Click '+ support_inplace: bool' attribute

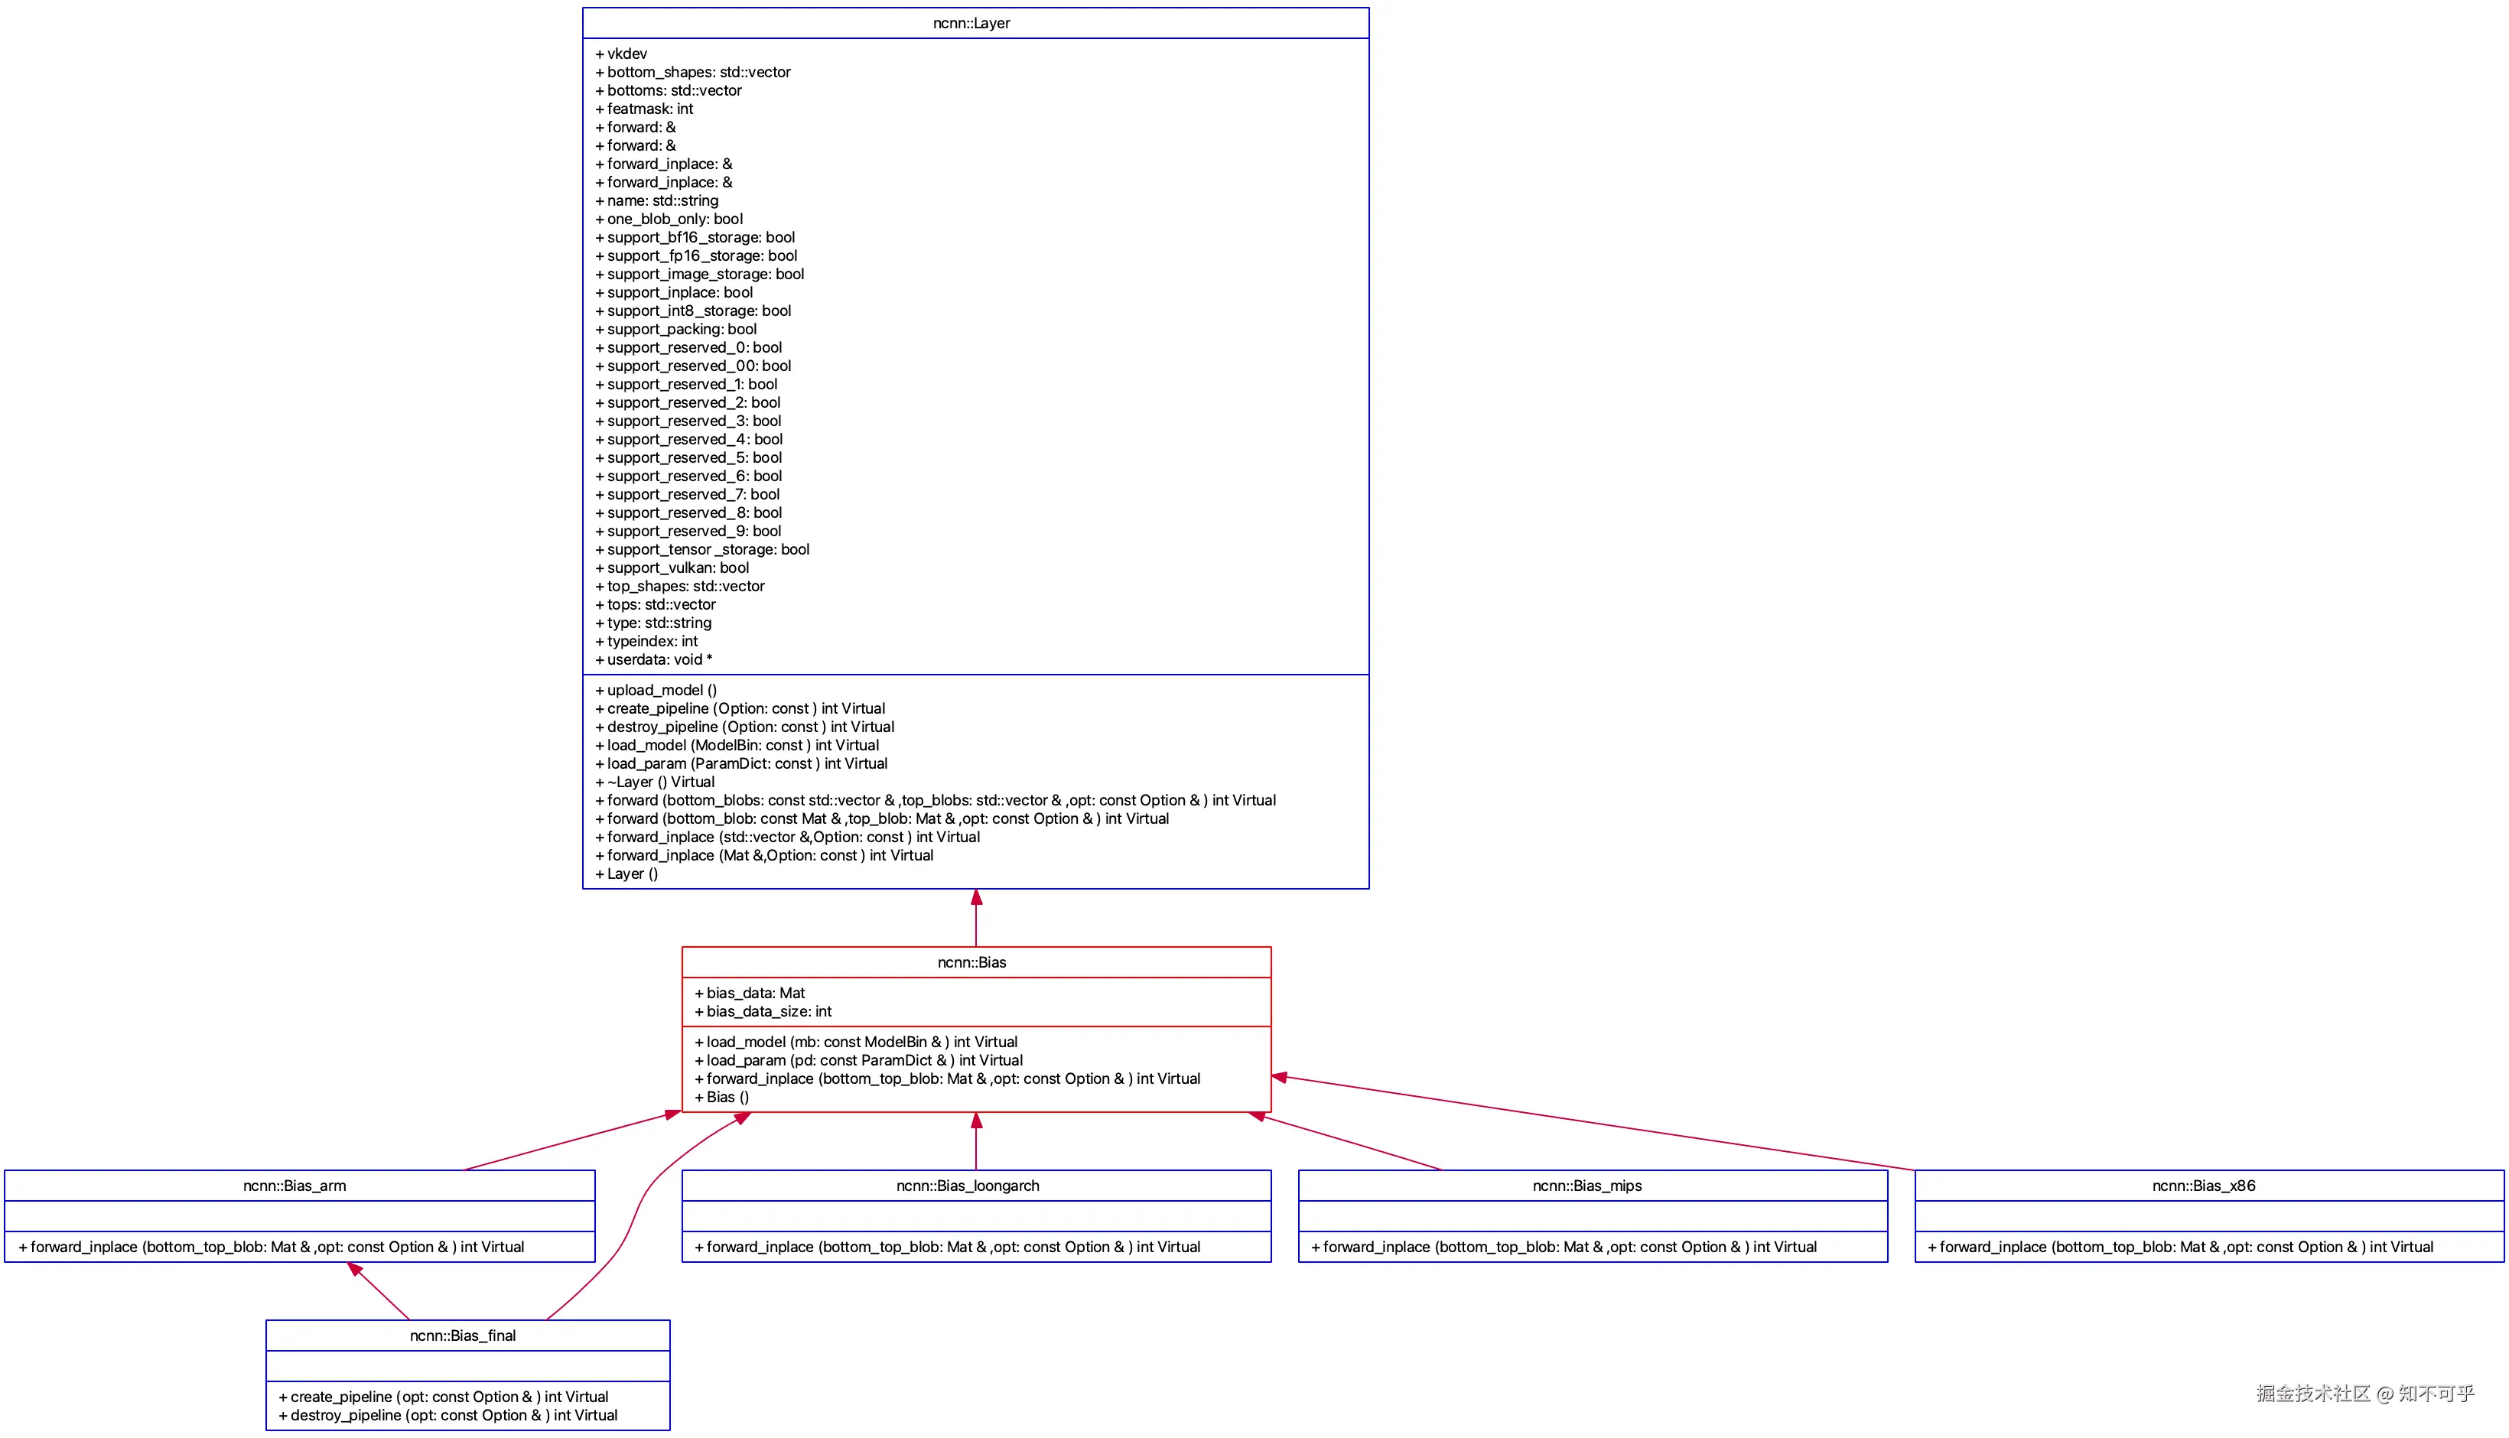[673, 292]
